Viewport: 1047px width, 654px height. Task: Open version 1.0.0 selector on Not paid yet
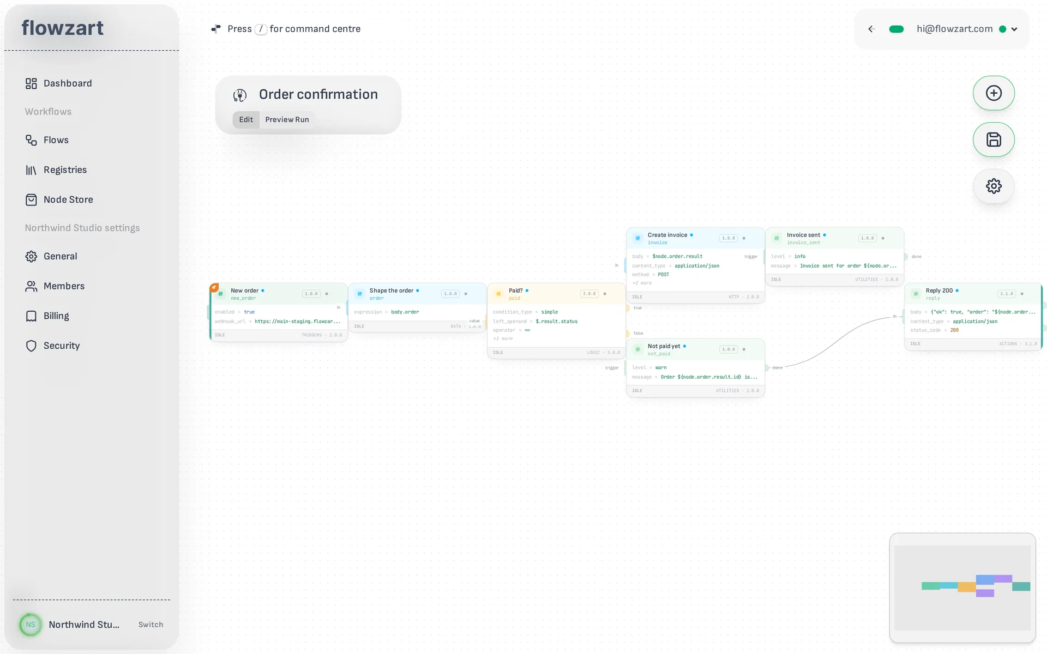pyautogui.click(x=729, y=349)
